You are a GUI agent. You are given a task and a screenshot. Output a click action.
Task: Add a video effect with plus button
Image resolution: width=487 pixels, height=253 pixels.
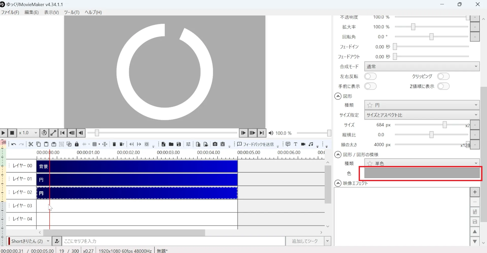475,192
